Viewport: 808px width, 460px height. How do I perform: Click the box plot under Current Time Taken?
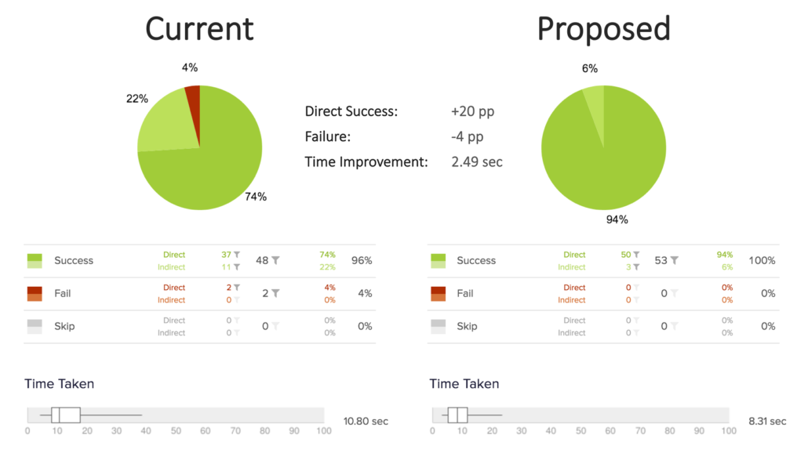point(66,415)
